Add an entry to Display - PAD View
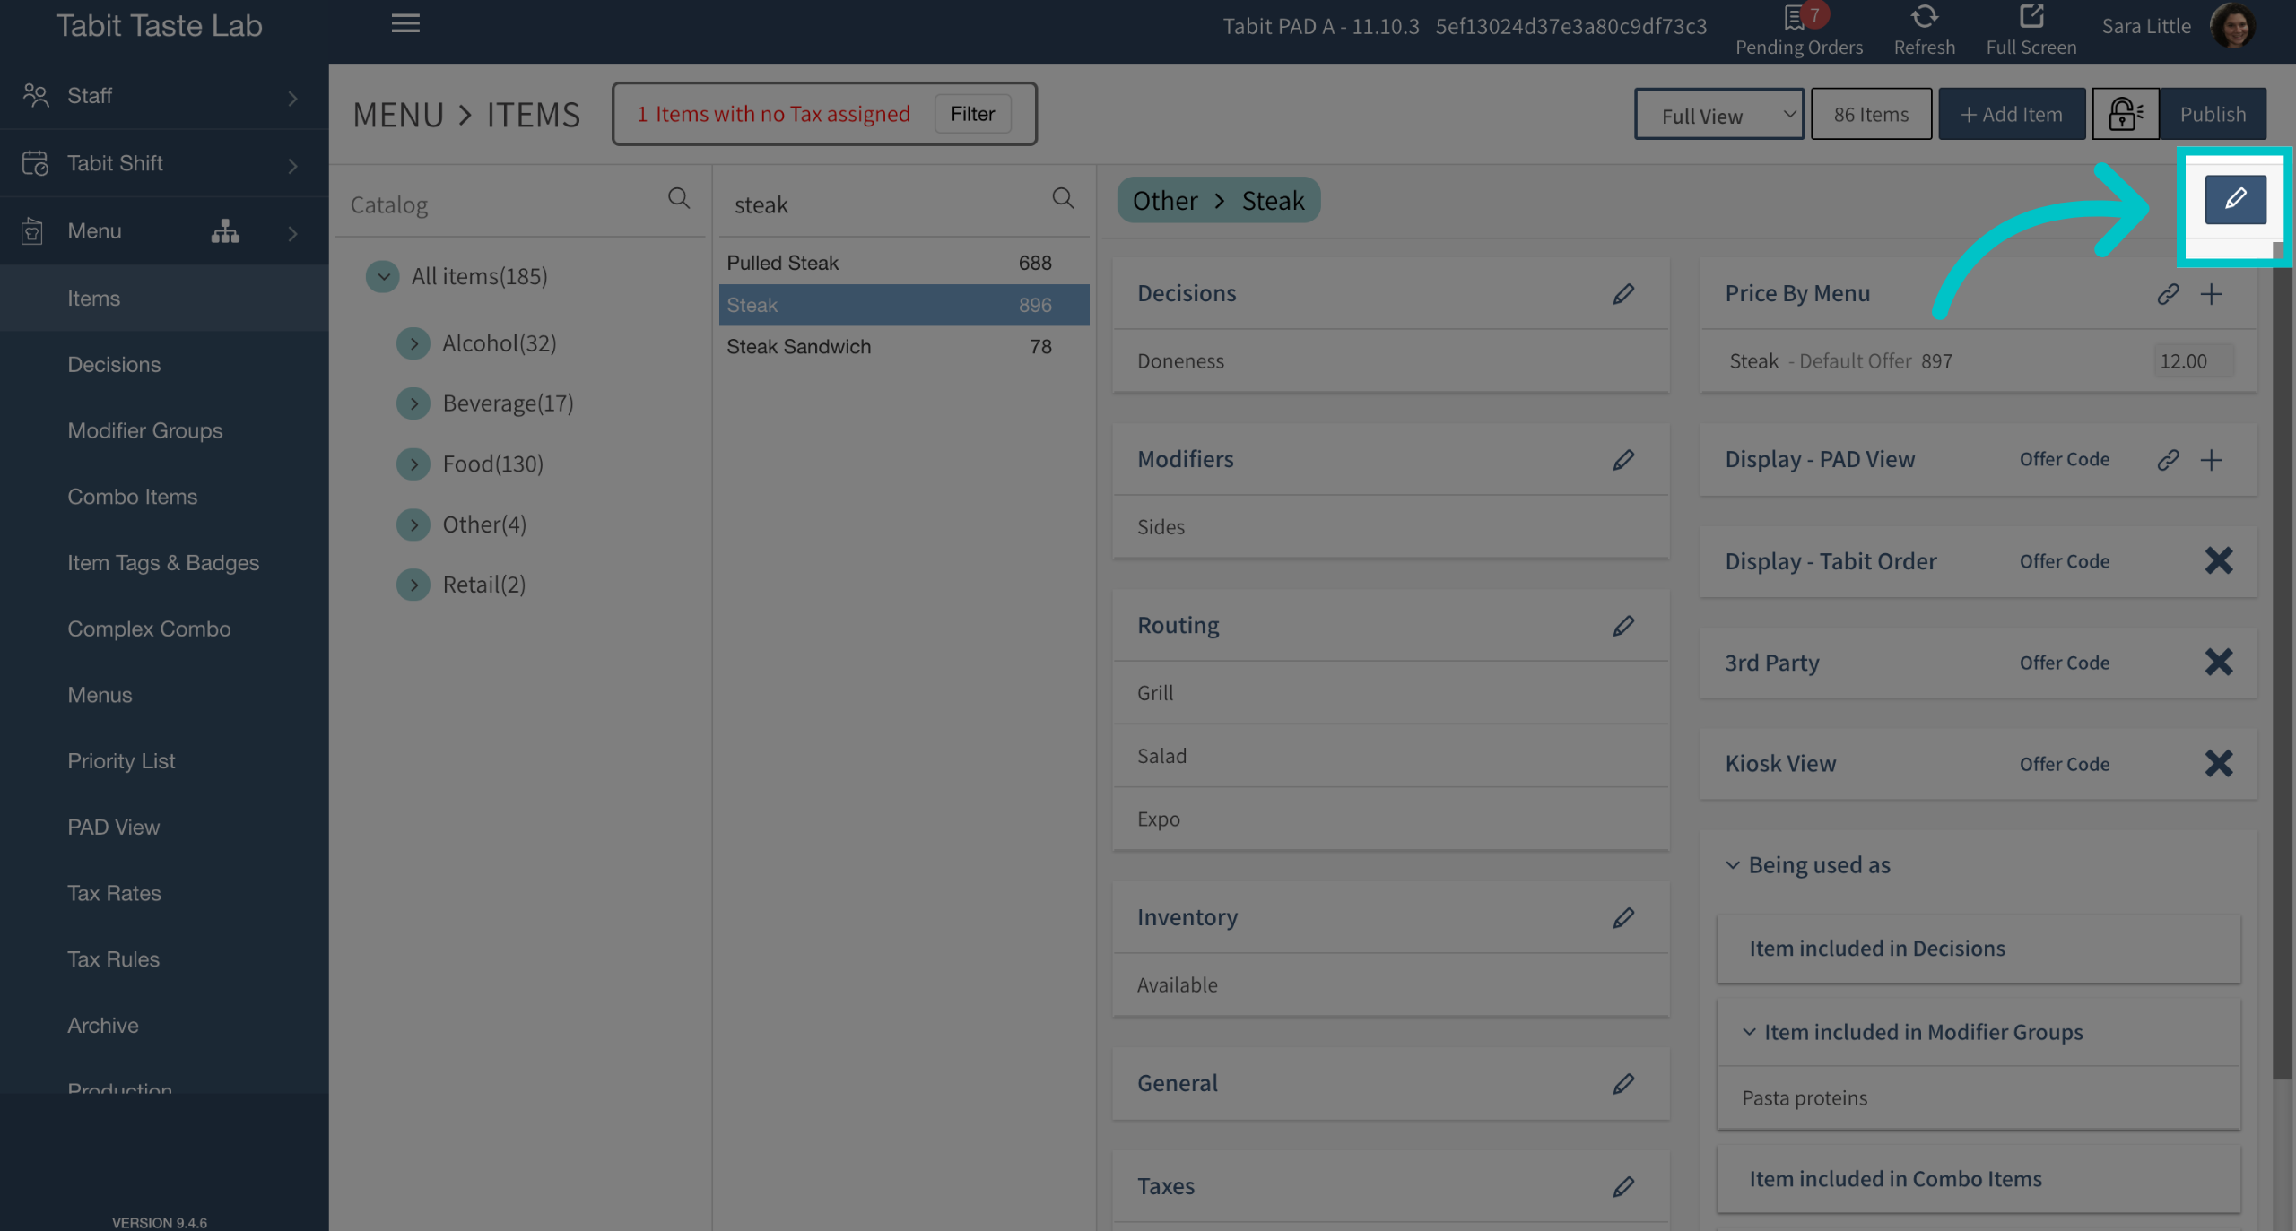2296x1231 pixels. pos(2212,460)
